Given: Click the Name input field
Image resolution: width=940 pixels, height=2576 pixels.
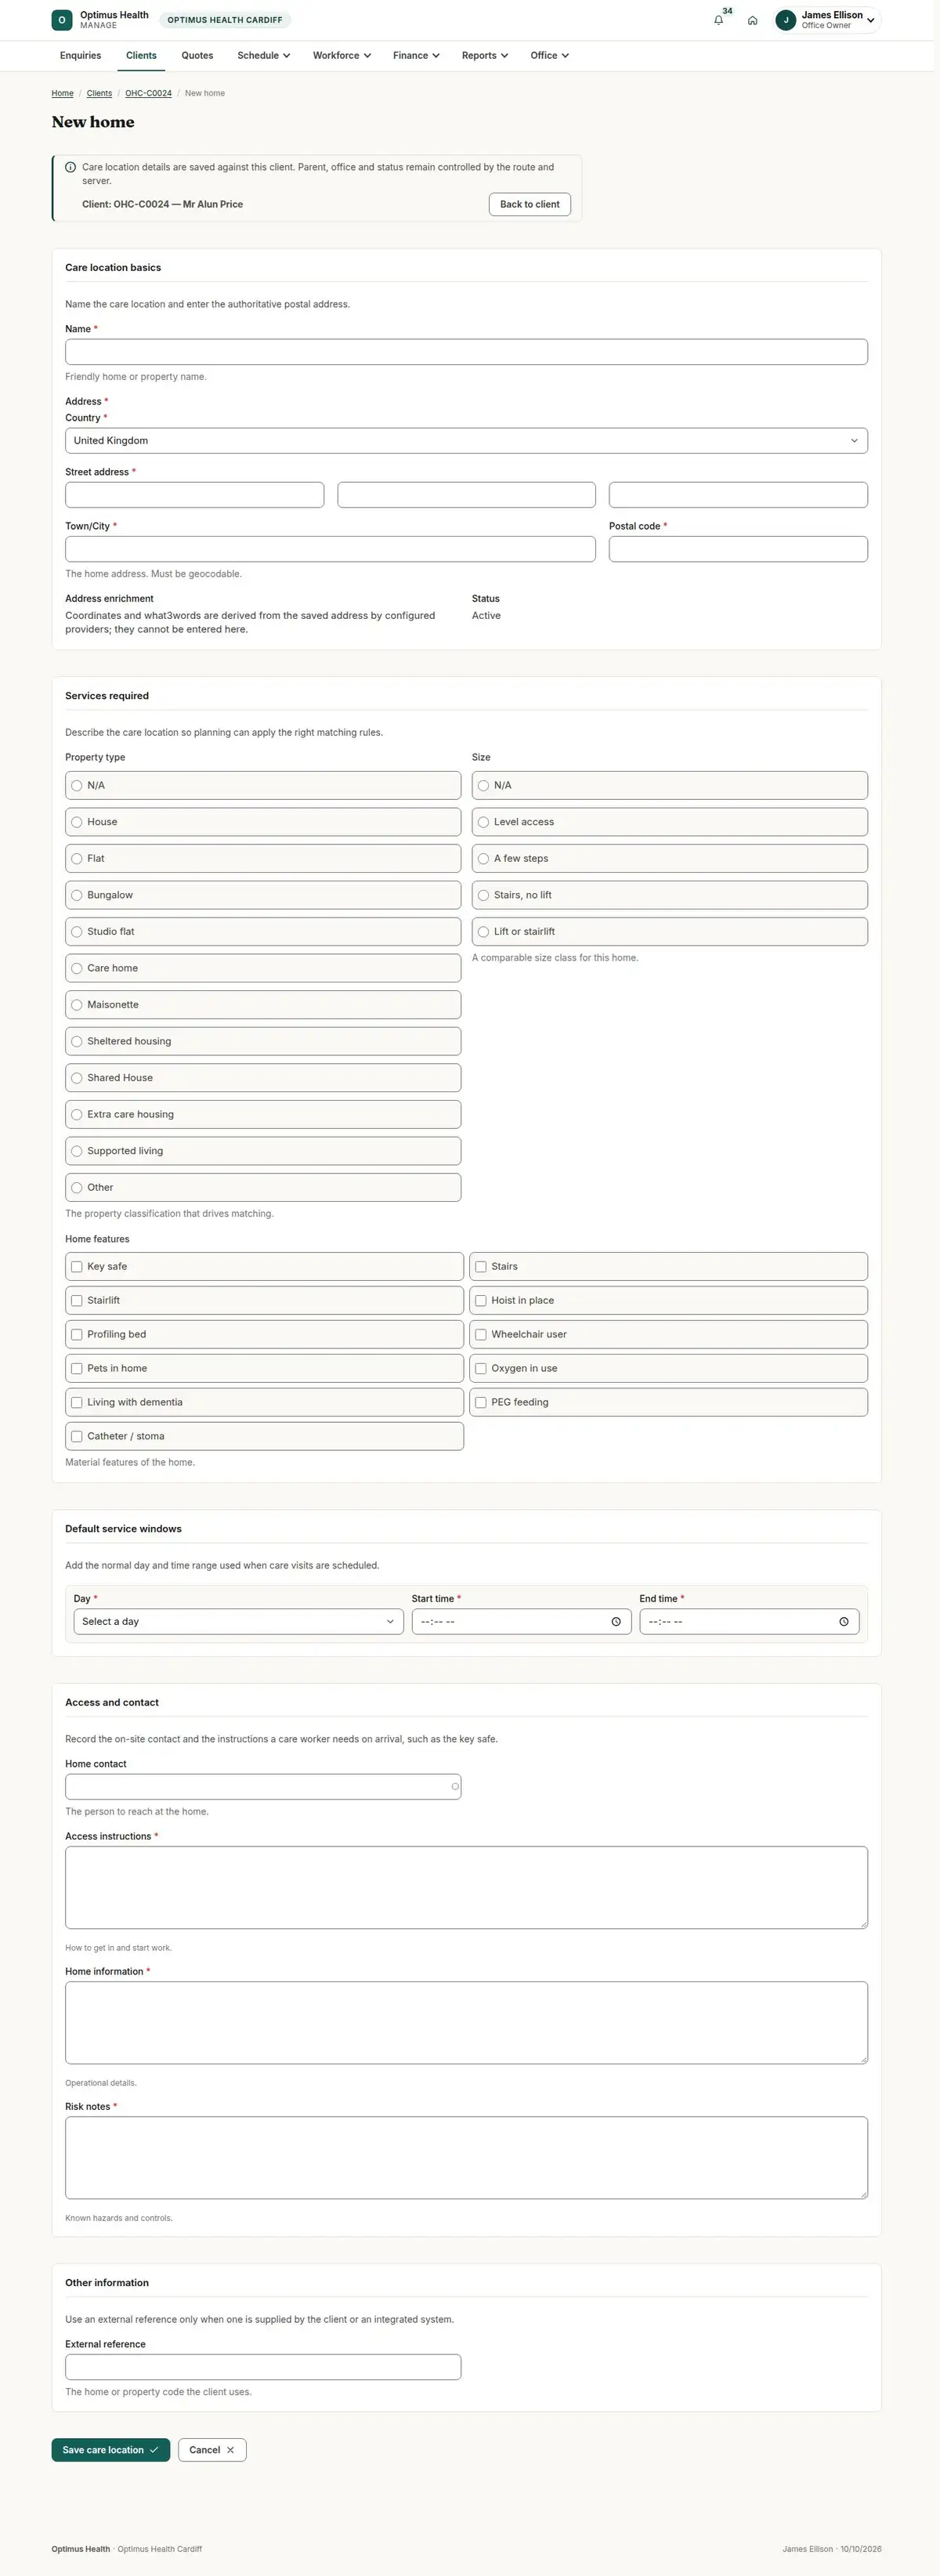Looking at the screenshot, I should [466, 352].
